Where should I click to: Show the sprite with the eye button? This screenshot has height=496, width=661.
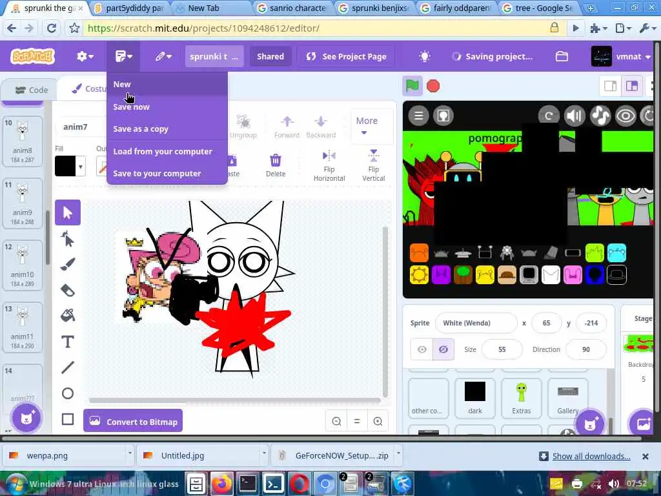pyautogui.click(x=422, y=349)
